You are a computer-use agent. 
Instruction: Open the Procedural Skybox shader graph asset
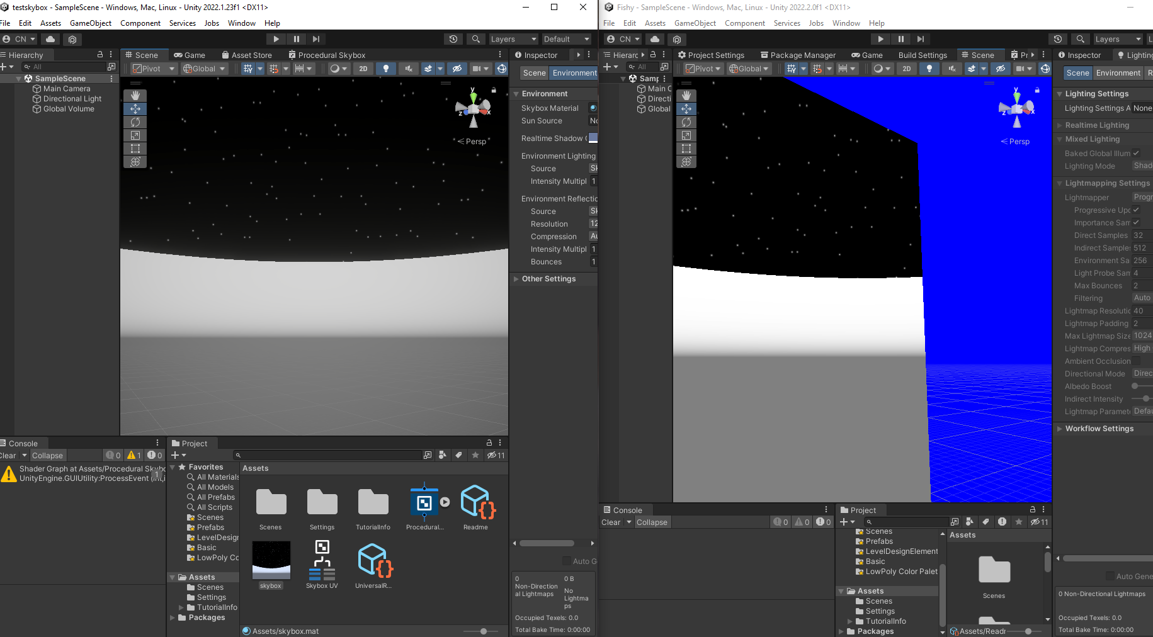pyautogui.click(x=424, y=503)
